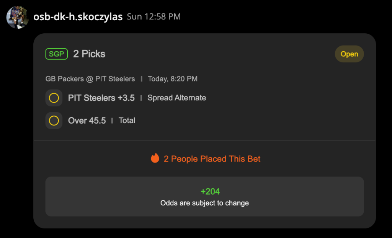392x238 pixels.
Task: Click the Spread Alternate label
Action: (x=177, y=98)
